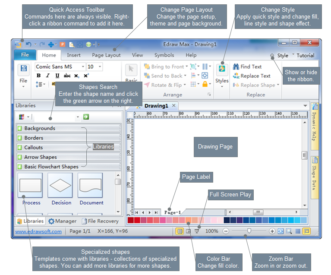Image resolution: width=331 pixels, height=275 pixels.
Task: Click the center alignment icon in Arrange group
Action: 205,76
